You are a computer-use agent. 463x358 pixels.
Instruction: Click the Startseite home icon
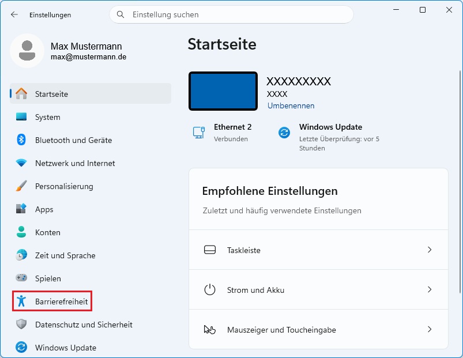[21, 93]
